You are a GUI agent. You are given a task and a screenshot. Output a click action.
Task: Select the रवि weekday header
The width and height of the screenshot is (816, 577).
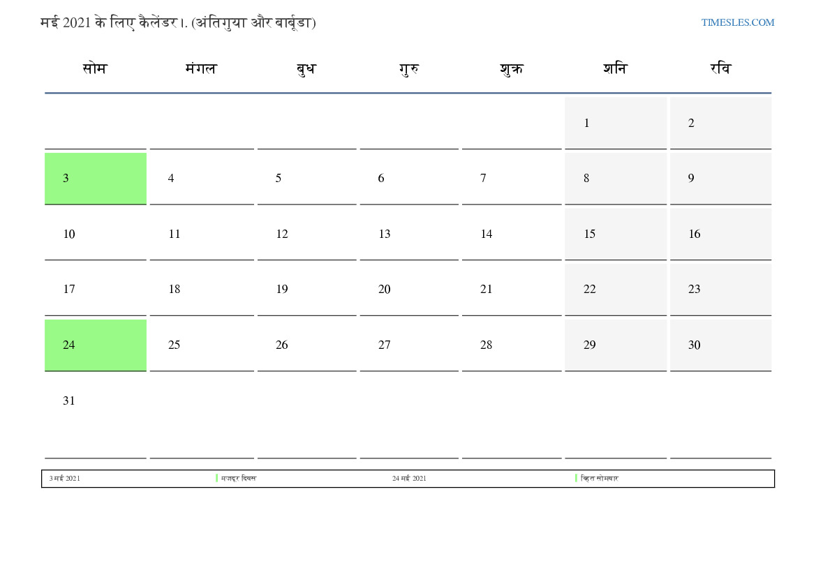720,69
